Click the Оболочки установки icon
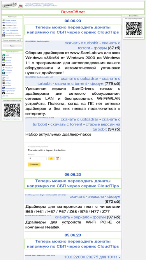This screenshot has width=146, height=260. [4, 35]
